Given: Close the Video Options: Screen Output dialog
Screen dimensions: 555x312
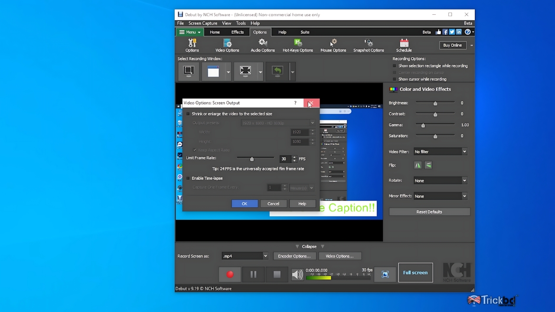Looking at the screenshot, I should coord(311,103).
